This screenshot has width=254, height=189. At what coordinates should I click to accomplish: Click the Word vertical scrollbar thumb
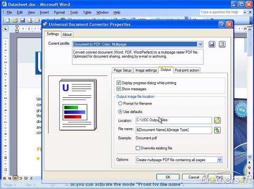pos(250,44)
